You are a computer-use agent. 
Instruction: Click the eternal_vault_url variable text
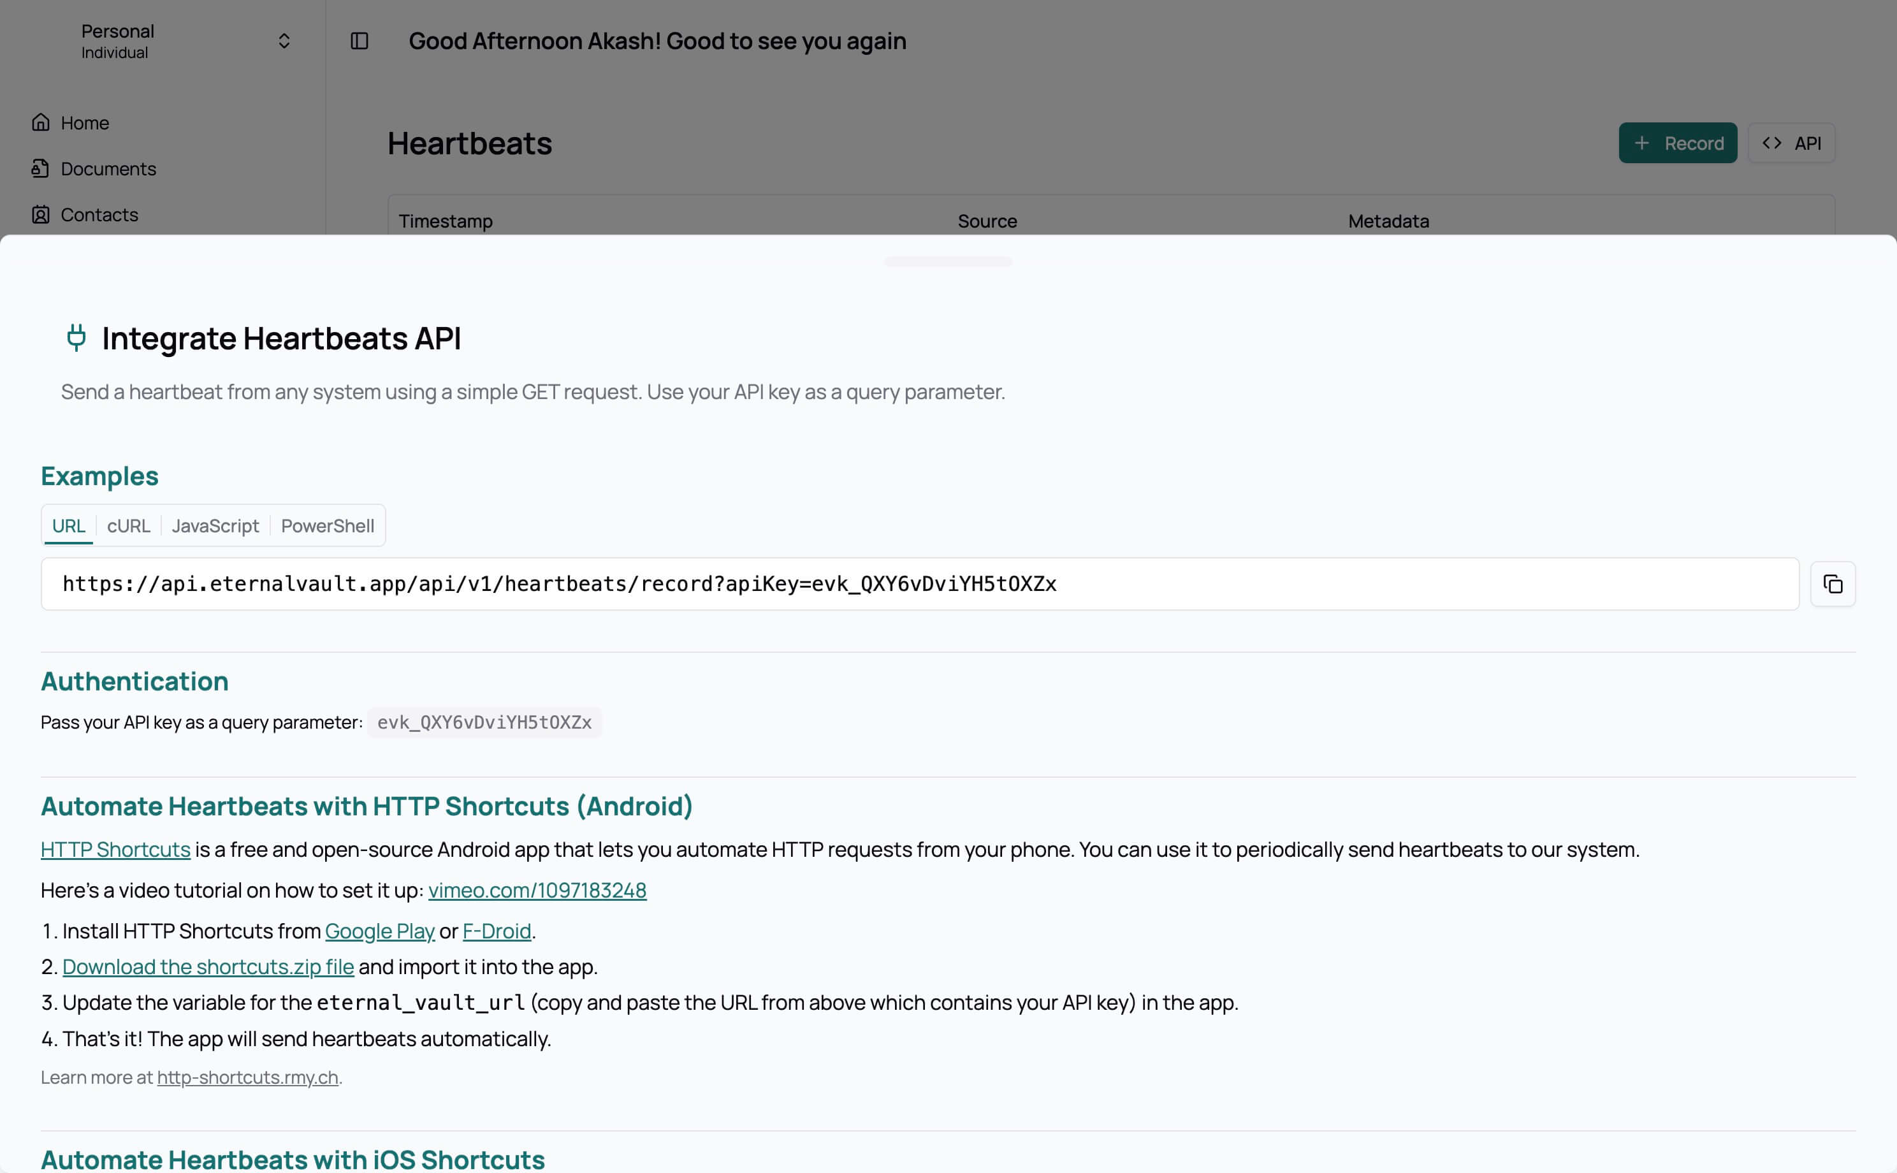pos(421,1002)
